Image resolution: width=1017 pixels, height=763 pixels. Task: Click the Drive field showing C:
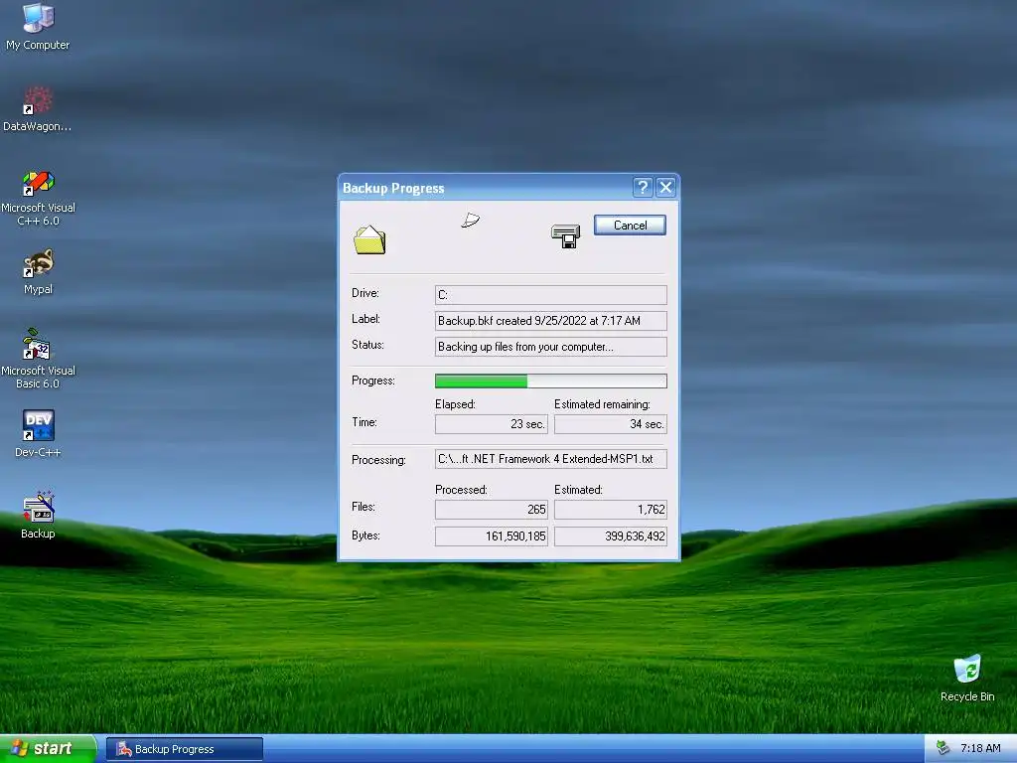(x=550, y=294)
